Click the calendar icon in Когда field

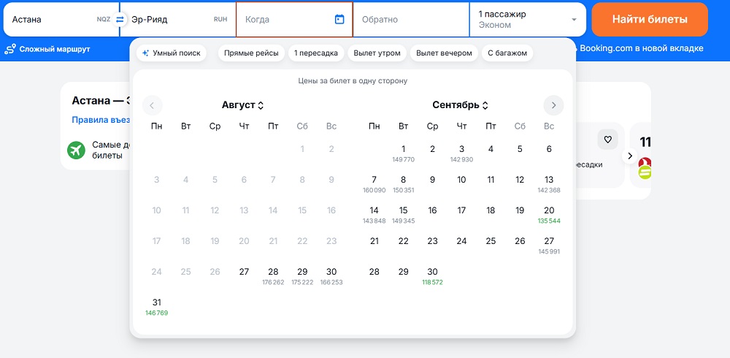pos(339,19)
